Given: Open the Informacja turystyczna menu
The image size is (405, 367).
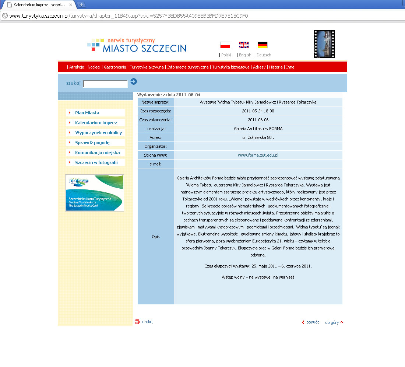Looking at the screenshot, I should [188, 67].
